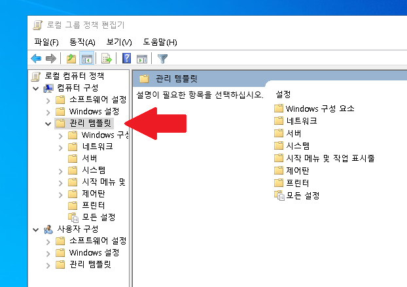407x287 pixels.
Task: Click the 사용자 구성 user icon
Action: (48, 229)
